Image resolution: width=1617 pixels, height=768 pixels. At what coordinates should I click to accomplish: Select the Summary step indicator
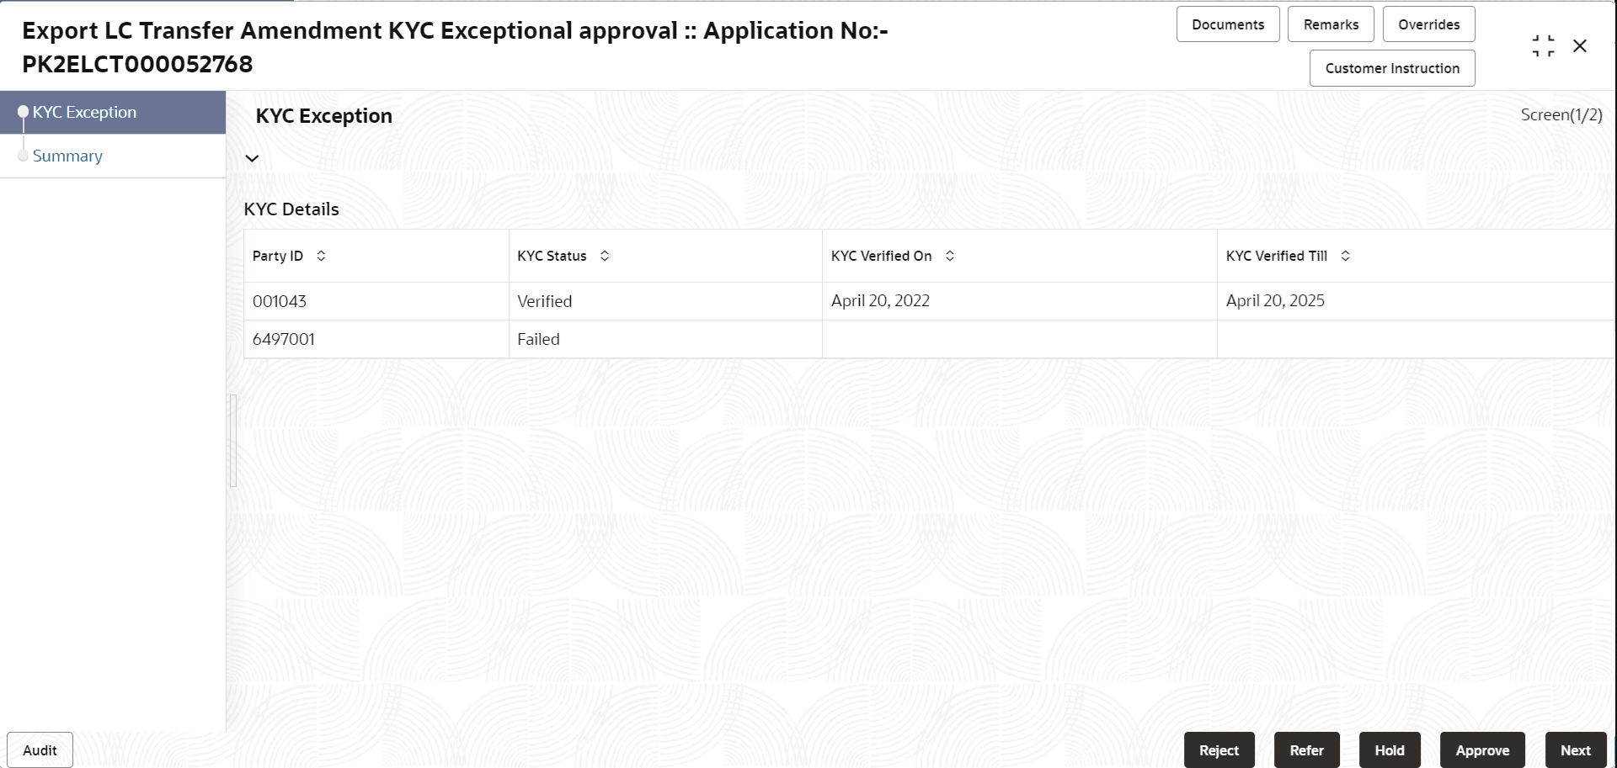[67, 156]
